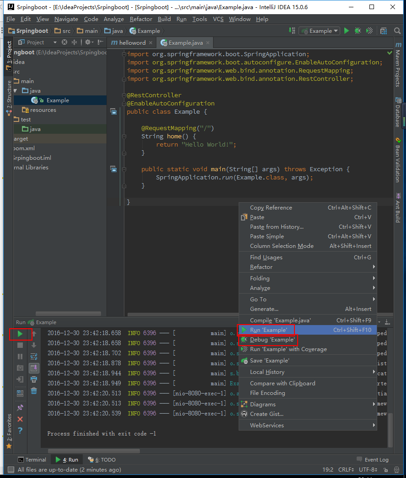This screenshot has height=478, width=406.
Task: Open the Event Log
Action: [x=373, y=460]
